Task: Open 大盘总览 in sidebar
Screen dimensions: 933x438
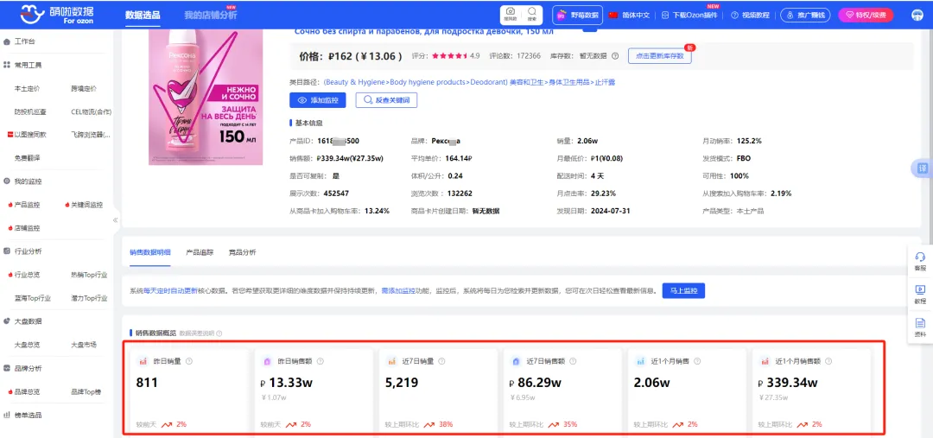Action: [x=27, y=345]
